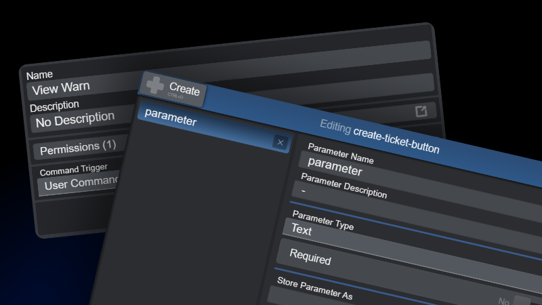Screen dimensions: 542x305
Task: Remove the parameter with its X icon
Action: point(280,142)
